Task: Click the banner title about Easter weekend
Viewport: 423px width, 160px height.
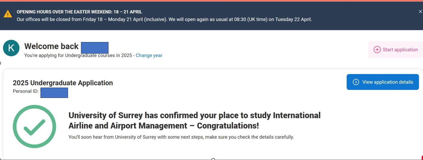Action: pos(79,12)
